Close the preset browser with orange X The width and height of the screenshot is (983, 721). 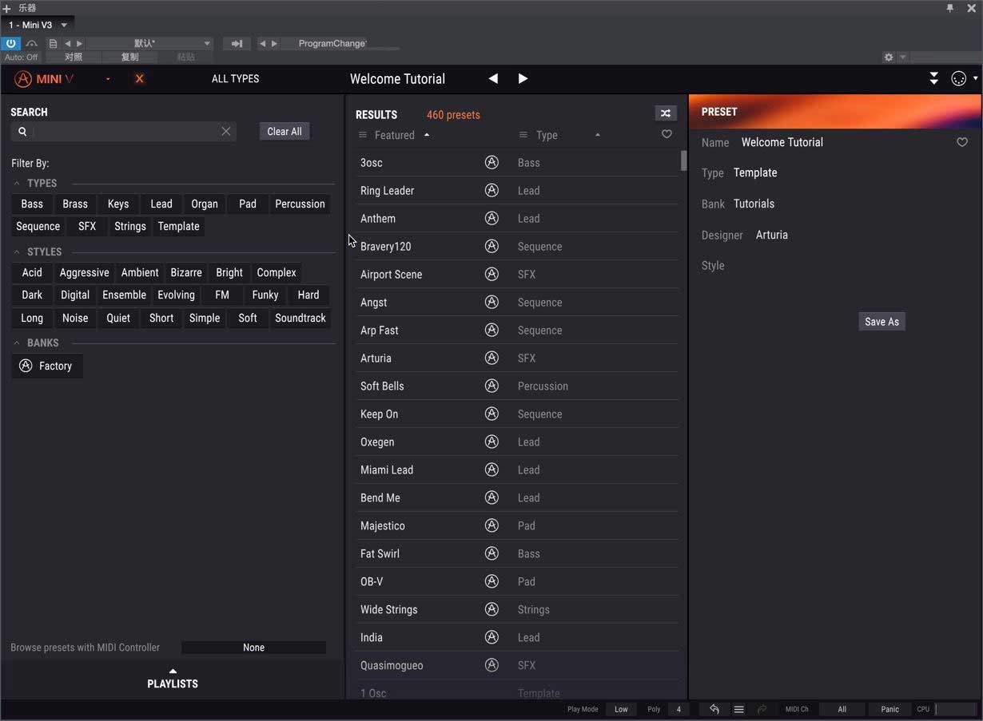pyautogui.click(x=139, y=79)
